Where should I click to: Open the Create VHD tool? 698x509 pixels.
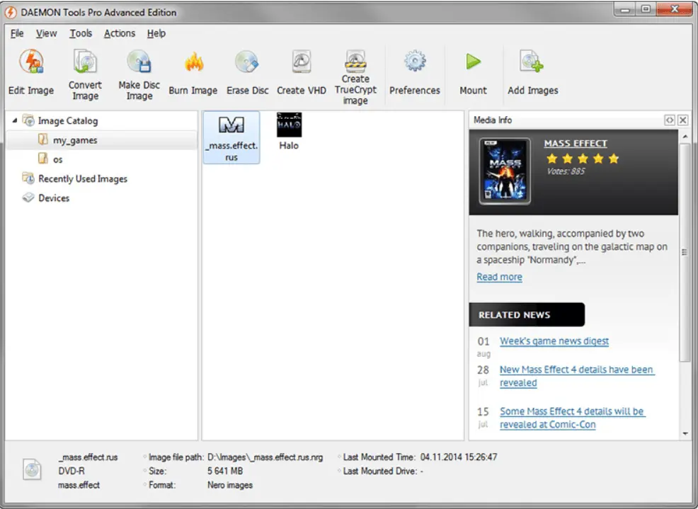(301, 64)
